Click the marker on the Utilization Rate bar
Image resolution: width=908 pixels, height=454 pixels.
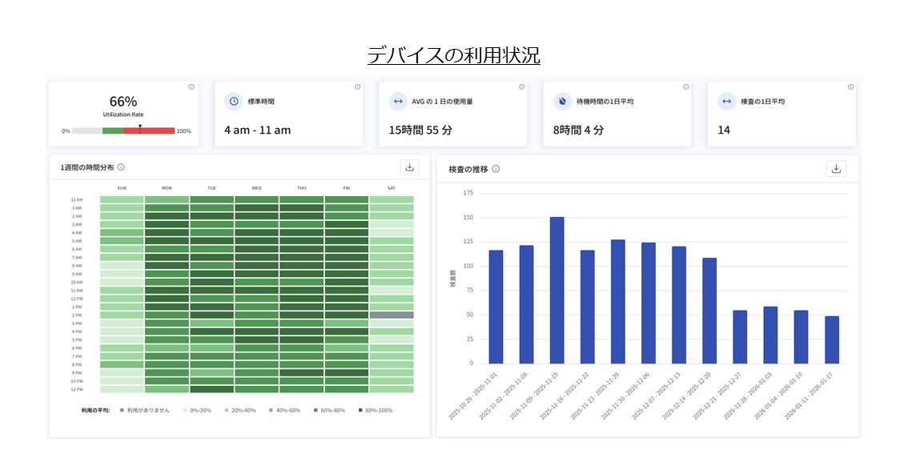pyautogui.click(x=140, y=128)
